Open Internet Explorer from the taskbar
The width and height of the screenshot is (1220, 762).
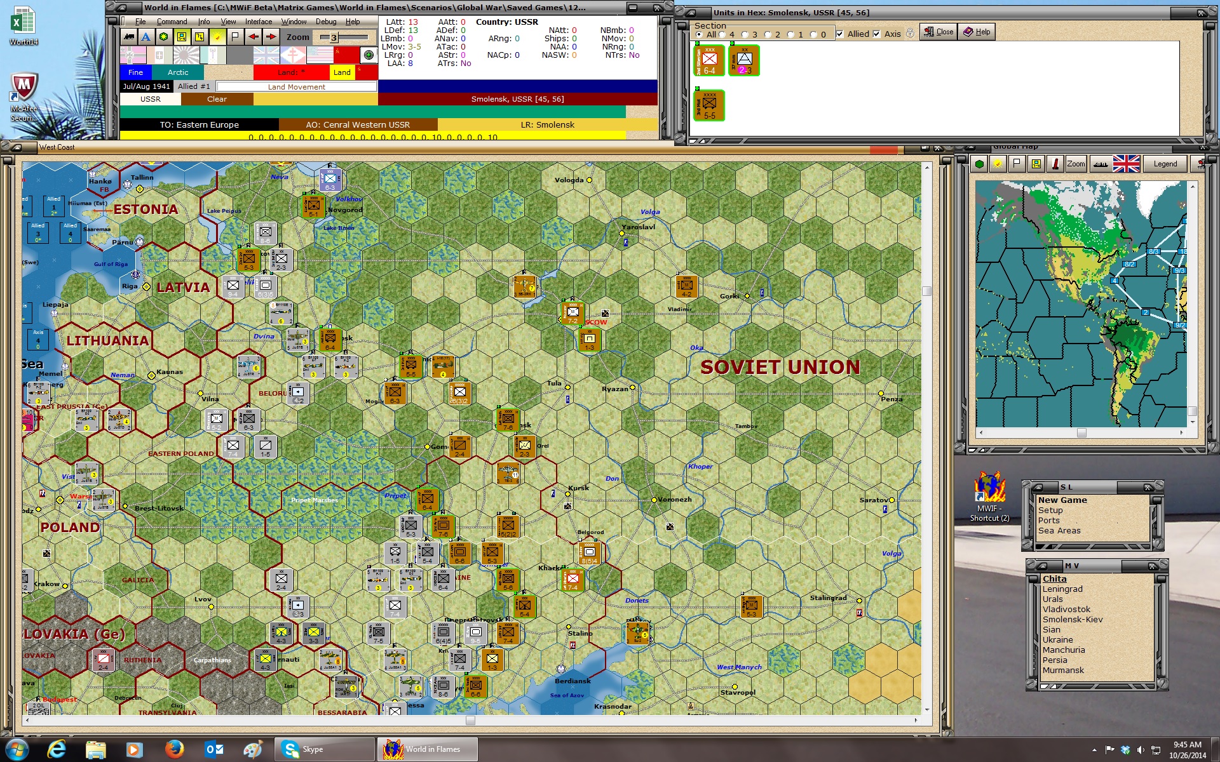pyautogui.click(x=57, y=749)
